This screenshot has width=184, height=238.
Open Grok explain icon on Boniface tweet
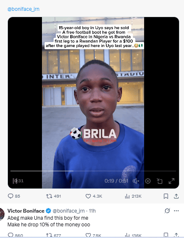pos(167,211)
